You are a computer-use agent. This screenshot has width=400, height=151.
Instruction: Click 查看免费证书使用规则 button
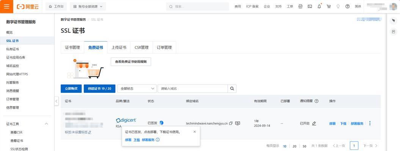click(131, 62)
